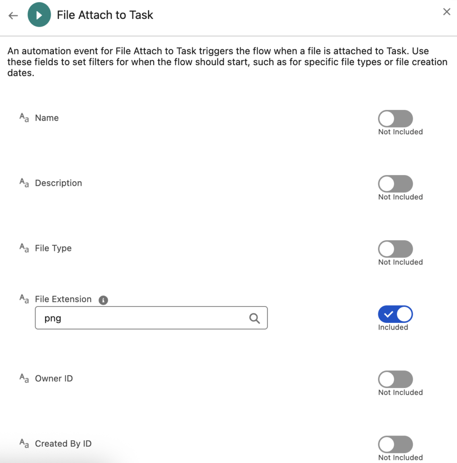Click the File Attach to Task heading
This screenshot has height=463, width=457.
(105, 15)
